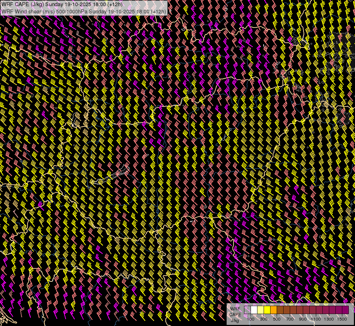The height and width of the screenshot is (326, 355).
Task: Click the CAPE word in the legend
Action: point(235,315)
